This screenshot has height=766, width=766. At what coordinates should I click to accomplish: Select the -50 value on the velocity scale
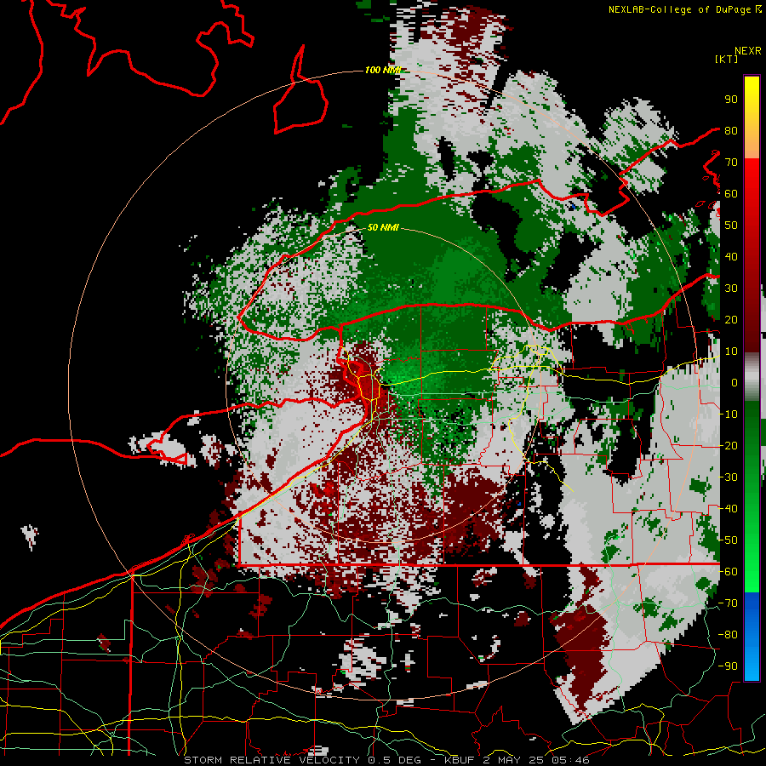point(728,540)
